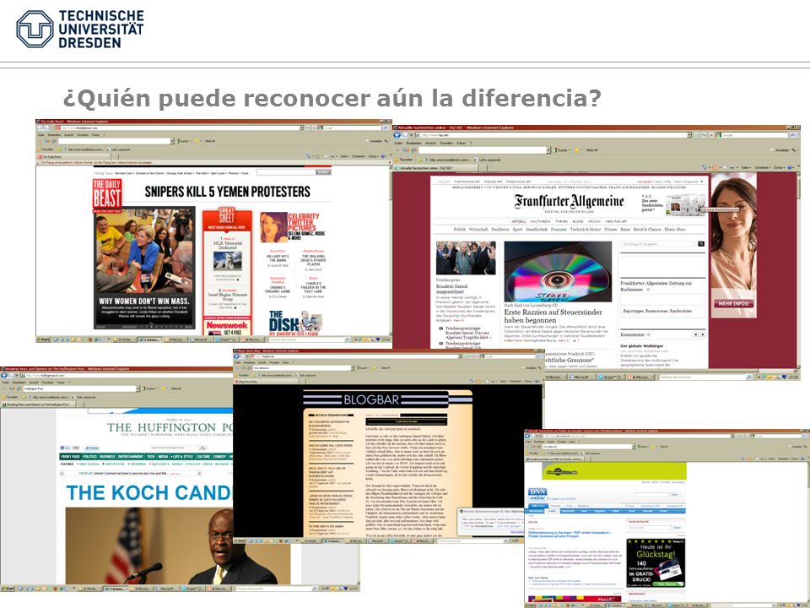
Task: Open address bar dropdown in FAZ window
Action: pyautogui.click(x=688, y=135)
